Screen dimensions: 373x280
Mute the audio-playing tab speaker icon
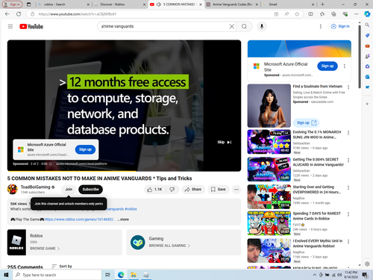click(159, 4)
